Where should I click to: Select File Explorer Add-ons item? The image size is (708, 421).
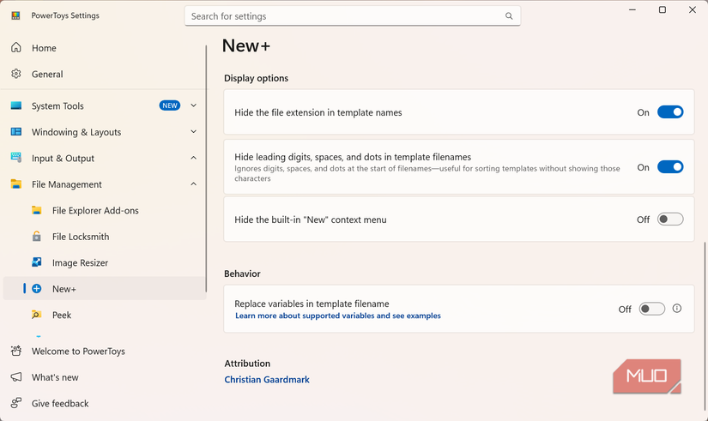pyautogui.click(x=104, y=210)
